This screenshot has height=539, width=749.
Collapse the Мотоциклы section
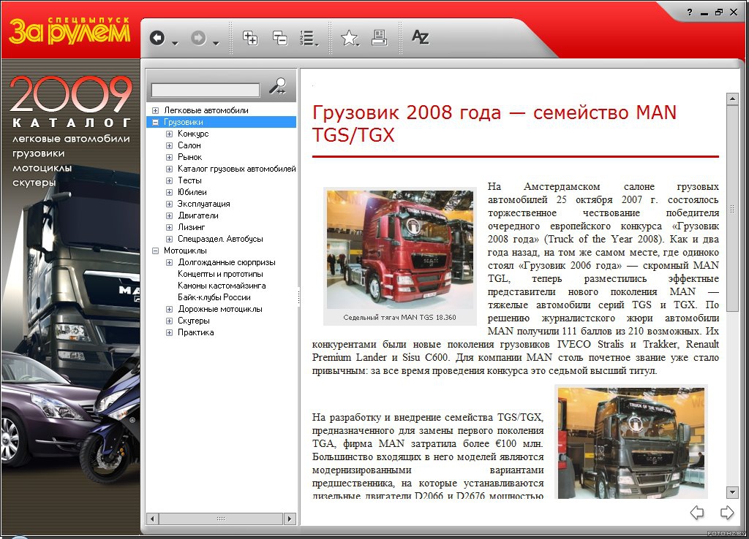155,251
